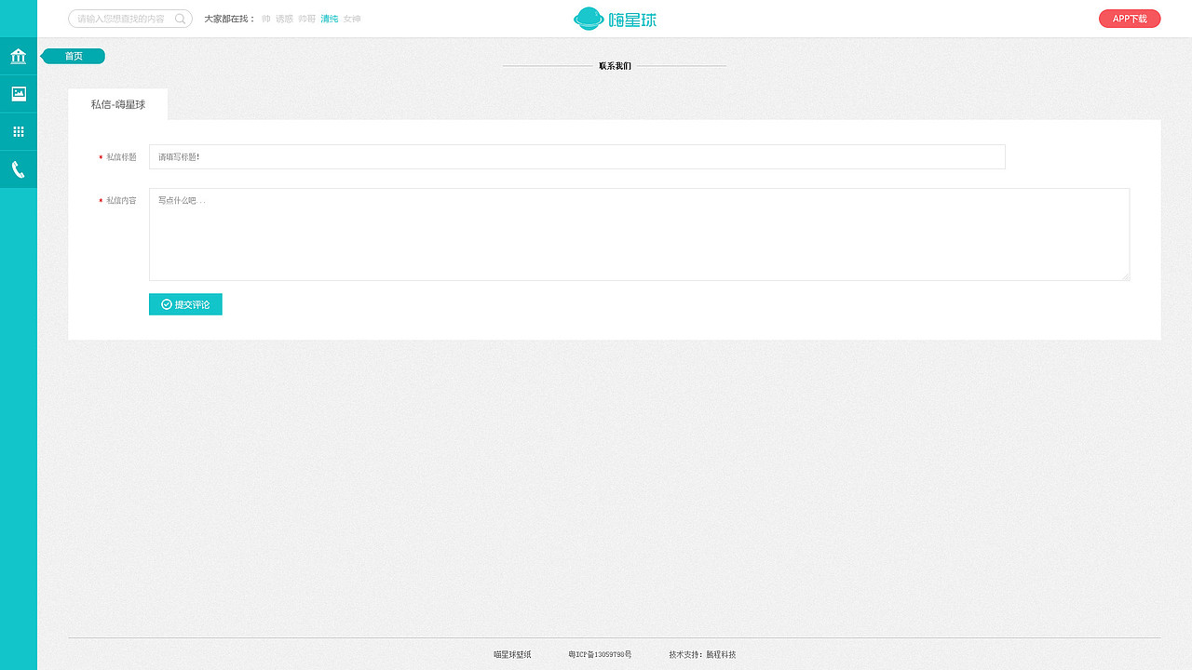Click the 大家都在找 label
Image resolution: width=1192 pixels, height=670 pixels.
pyautogui.click(x=230, y=19)
